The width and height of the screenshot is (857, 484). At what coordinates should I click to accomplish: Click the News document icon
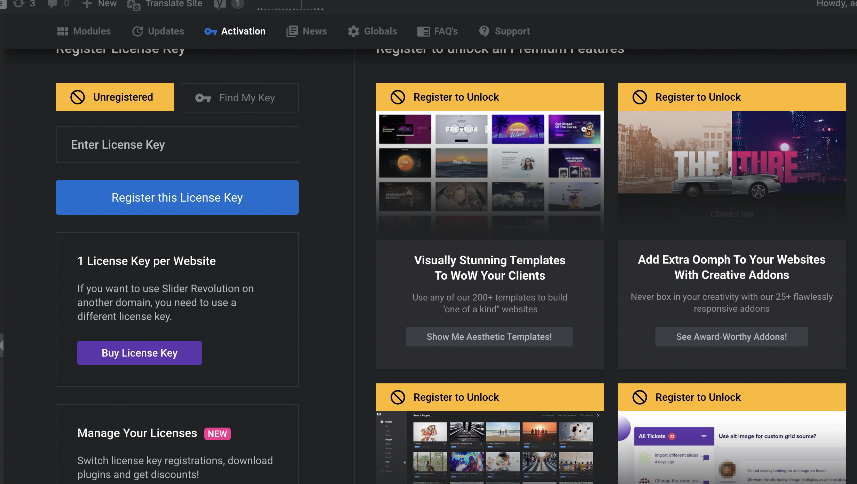[x=292, y=31]
